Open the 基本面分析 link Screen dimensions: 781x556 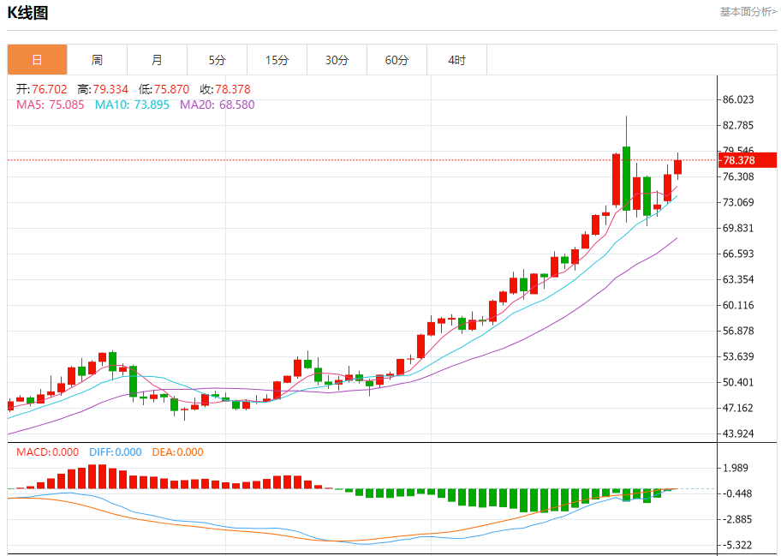pyautogui.click(x=748, y=12)
